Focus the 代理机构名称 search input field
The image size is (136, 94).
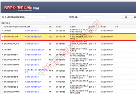tap(92, 17)
